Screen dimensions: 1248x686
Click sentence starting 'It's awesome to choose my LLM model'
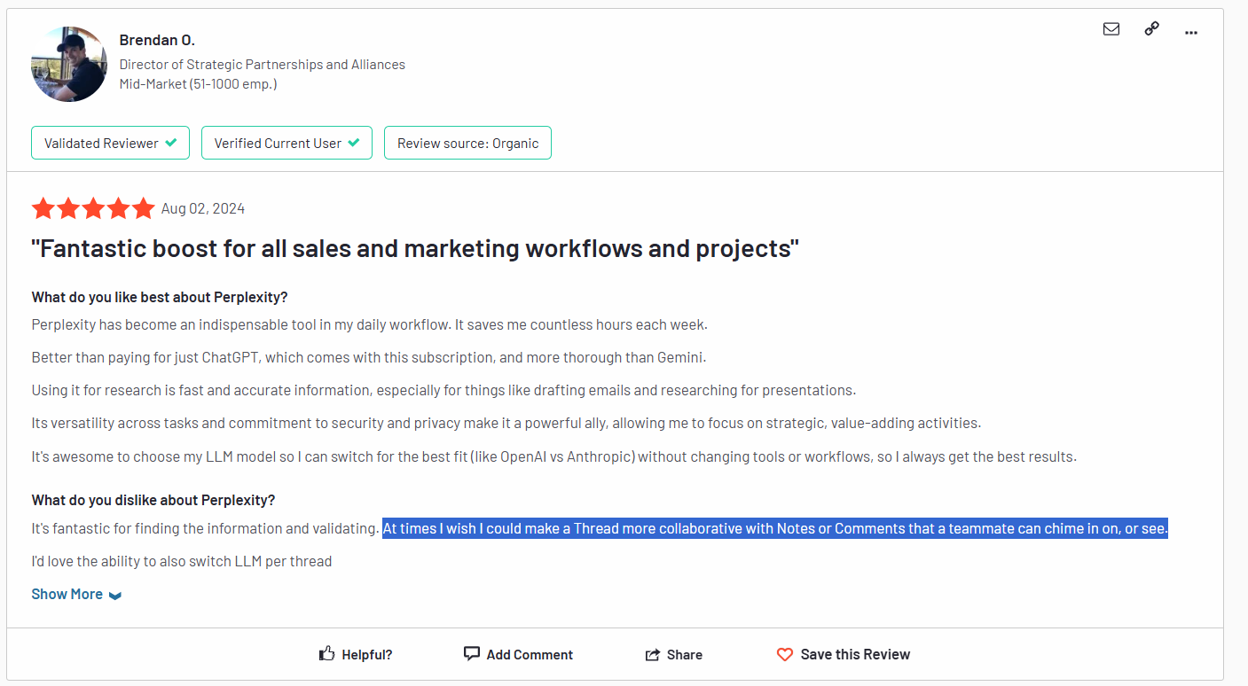pos(554,457)
